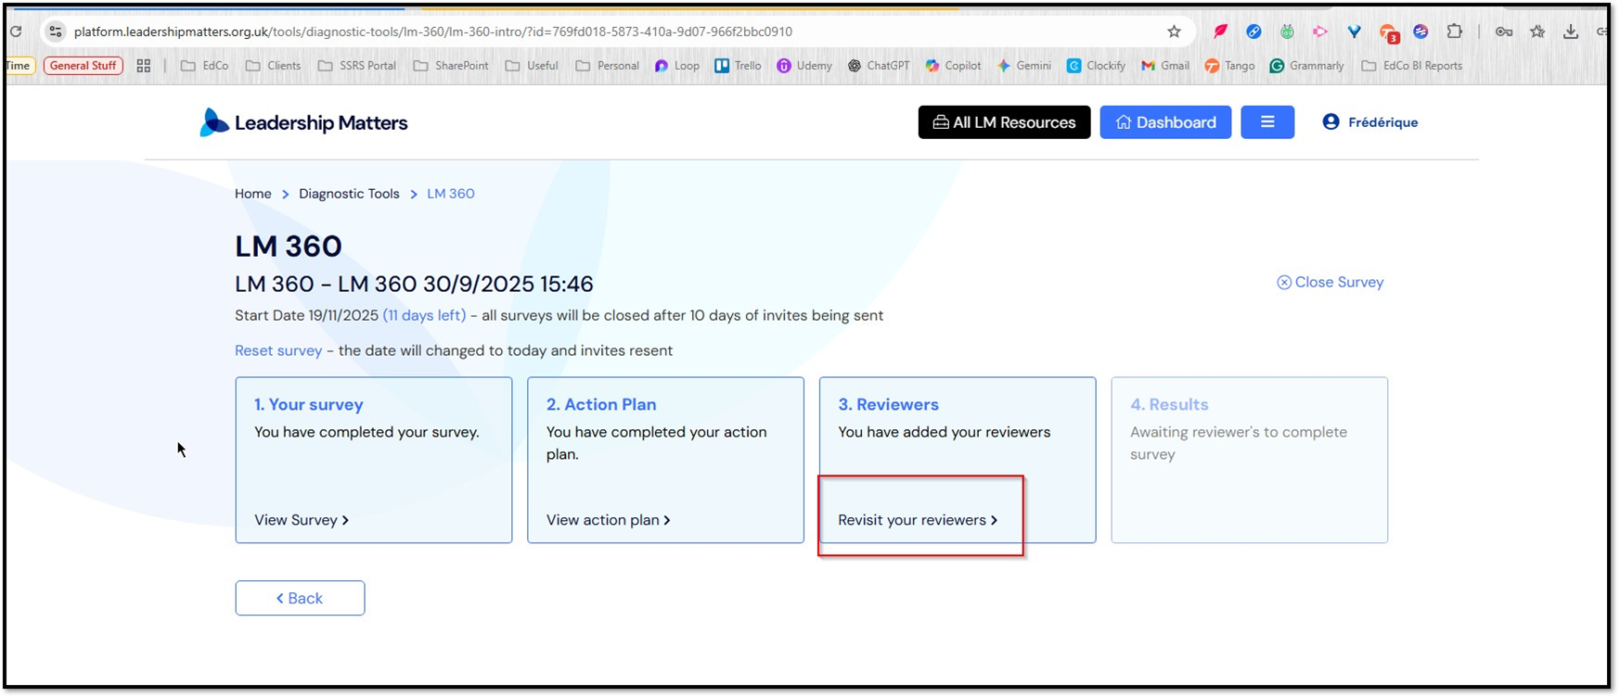Open the EdCo bookmarks folder

(204, 66)
